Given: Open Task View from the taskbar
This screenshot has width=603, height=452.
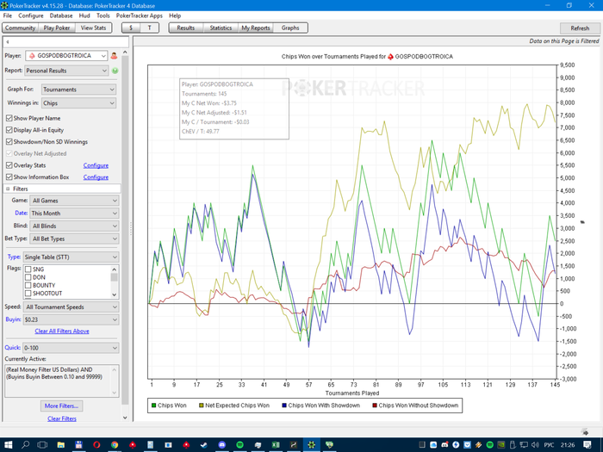Looking at the screenshot, I should [42, 445].
